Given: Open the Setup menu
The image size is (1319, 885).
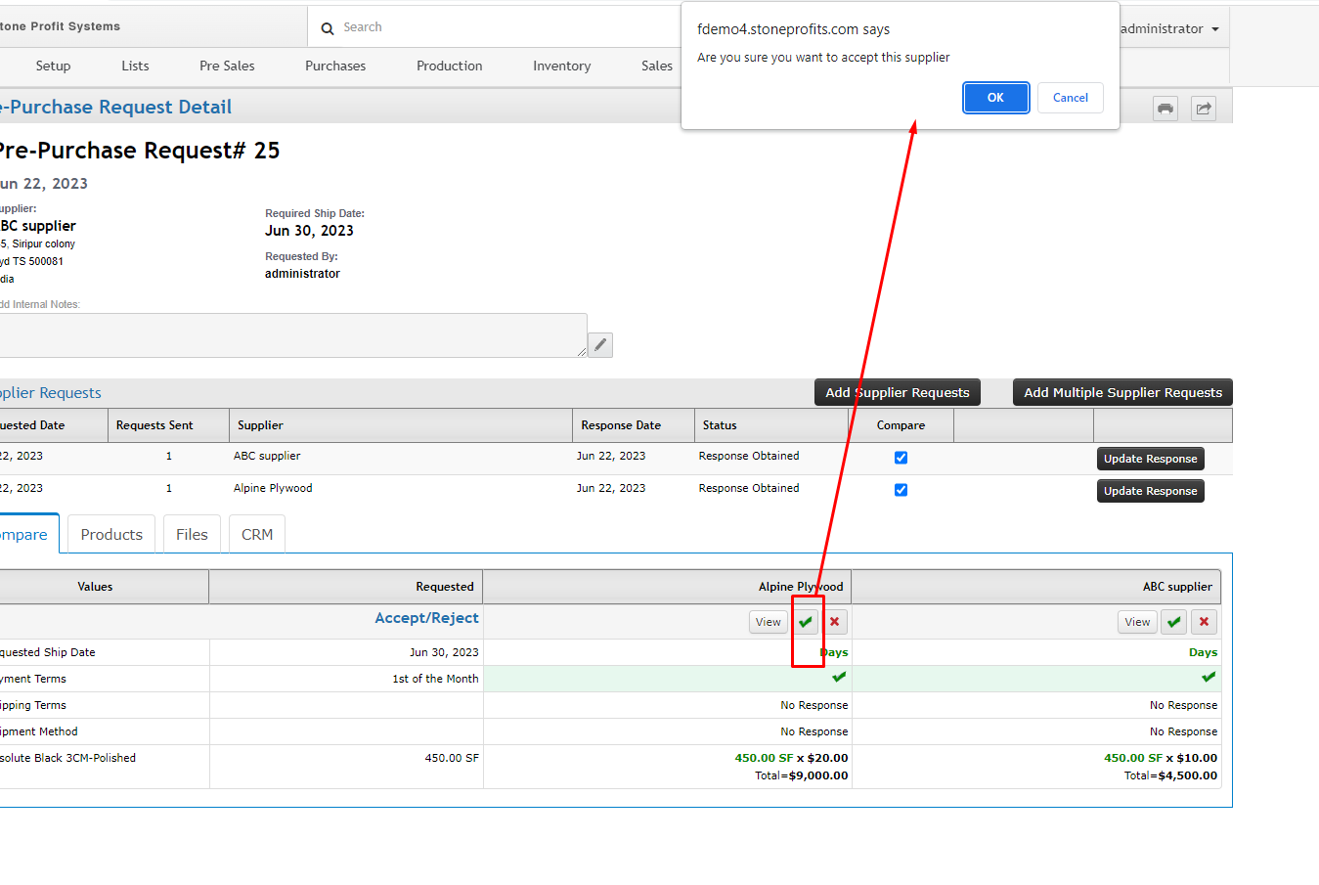Looking at the screenshot, I should (x=53, y=66).
